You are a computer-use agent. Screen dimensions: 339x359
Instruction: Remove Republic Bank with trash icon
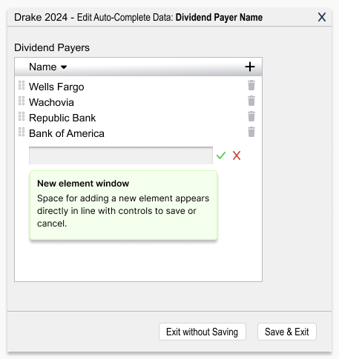(x=251, y=116)
